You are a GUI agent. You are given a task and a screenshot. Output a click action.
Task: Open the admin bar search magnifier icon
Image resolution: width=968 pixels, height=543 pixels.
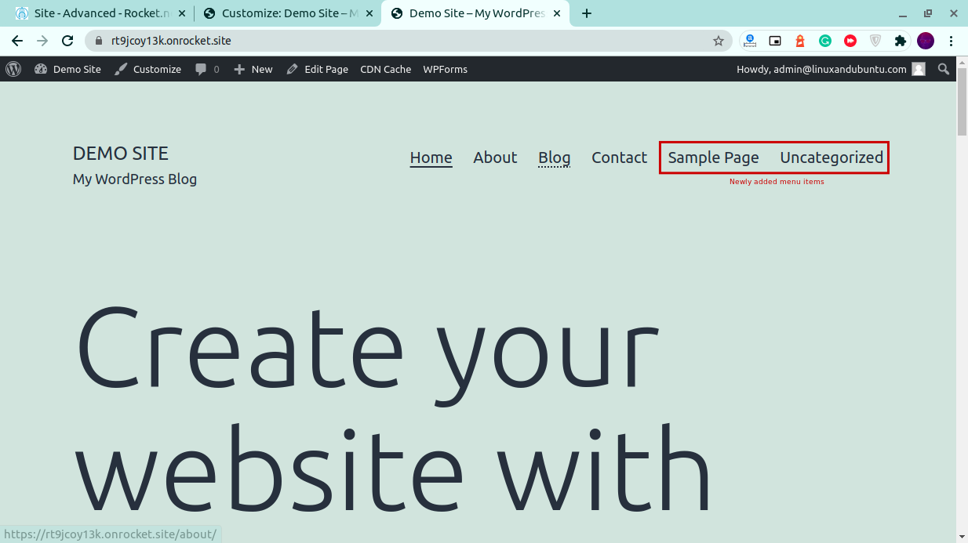coord(944,69)
